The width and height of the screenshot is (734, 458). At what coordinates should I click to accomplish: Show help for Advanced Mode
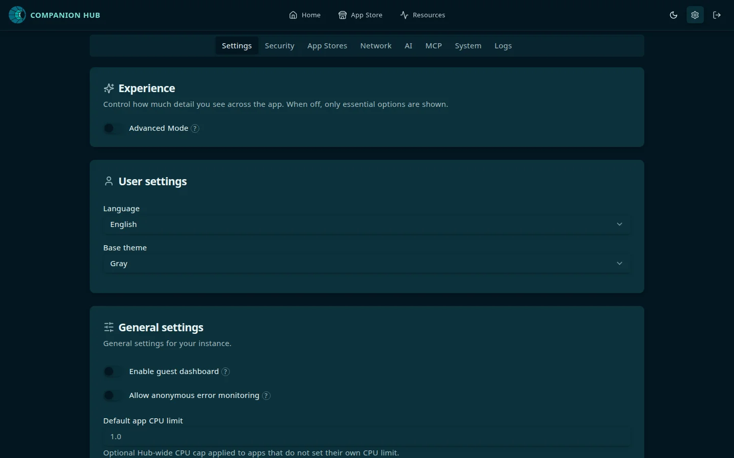195,129
